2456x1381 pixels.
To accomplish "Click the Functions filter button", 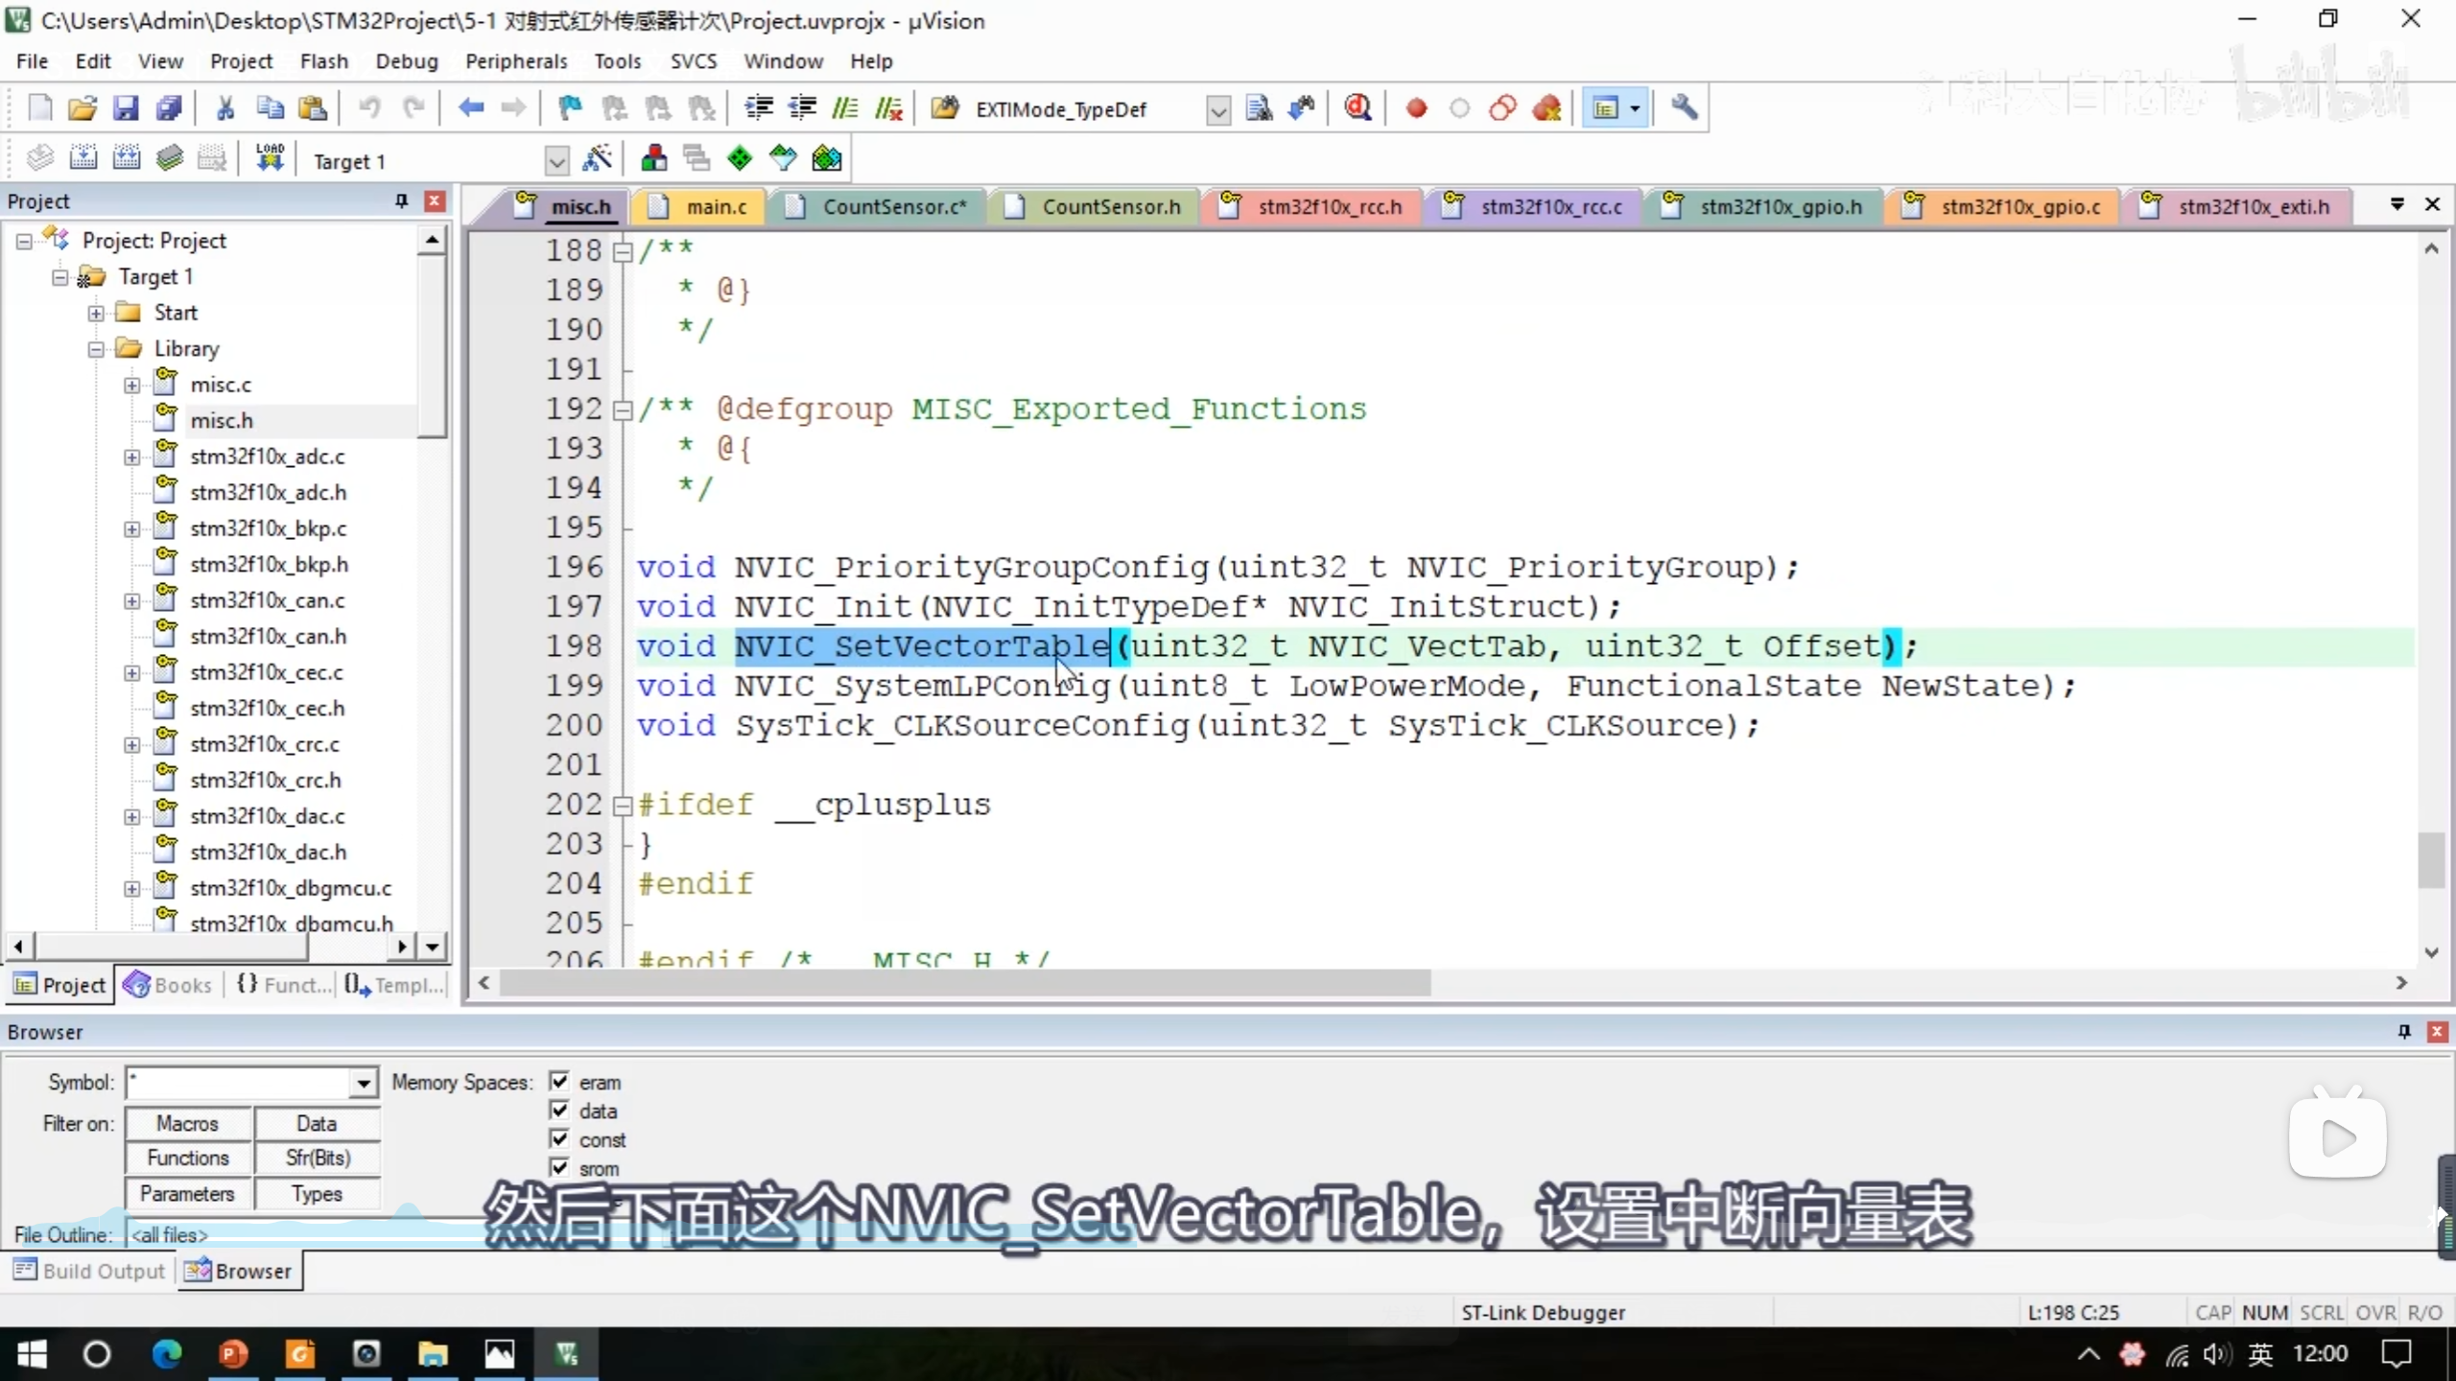I will coord(188,1159).
